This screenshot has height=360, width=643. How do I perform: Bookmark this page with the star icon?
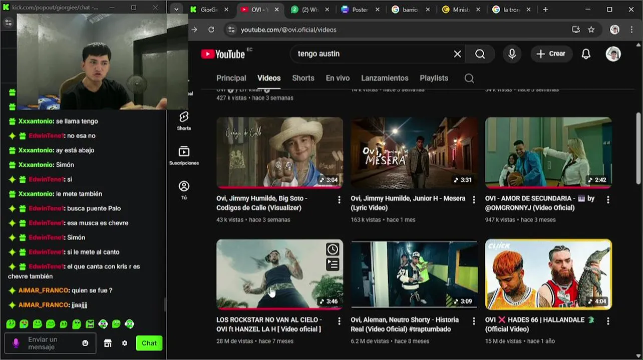click(591, 29)
